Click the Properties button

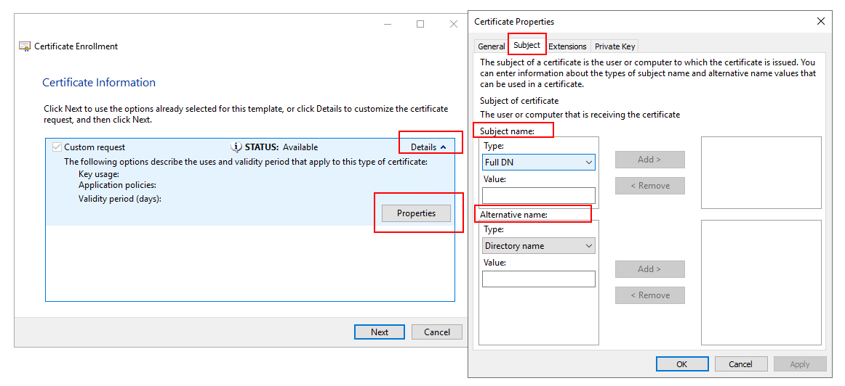pos(416,213)
